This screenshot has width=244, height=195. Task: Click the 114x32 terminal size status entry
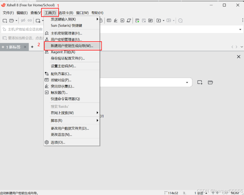[x=171, y=193]
